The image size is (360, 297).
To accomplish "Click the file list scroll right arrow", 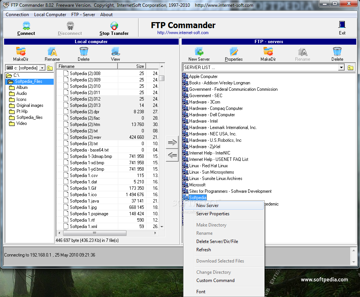I will click(x=155, y=233).
